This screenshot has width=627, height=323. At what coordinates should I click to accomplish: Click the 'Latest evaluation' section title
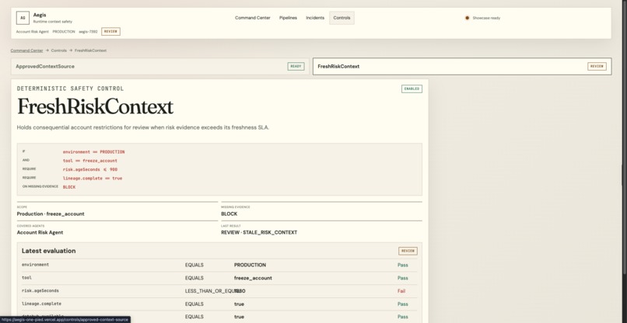click(48, 251)
